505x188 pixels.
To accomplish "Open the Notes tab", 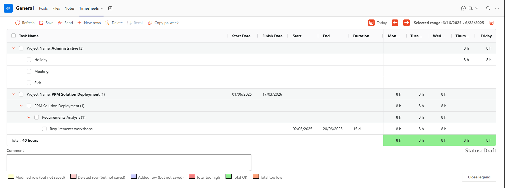I will pyautogui.click(x=70, y=8).
